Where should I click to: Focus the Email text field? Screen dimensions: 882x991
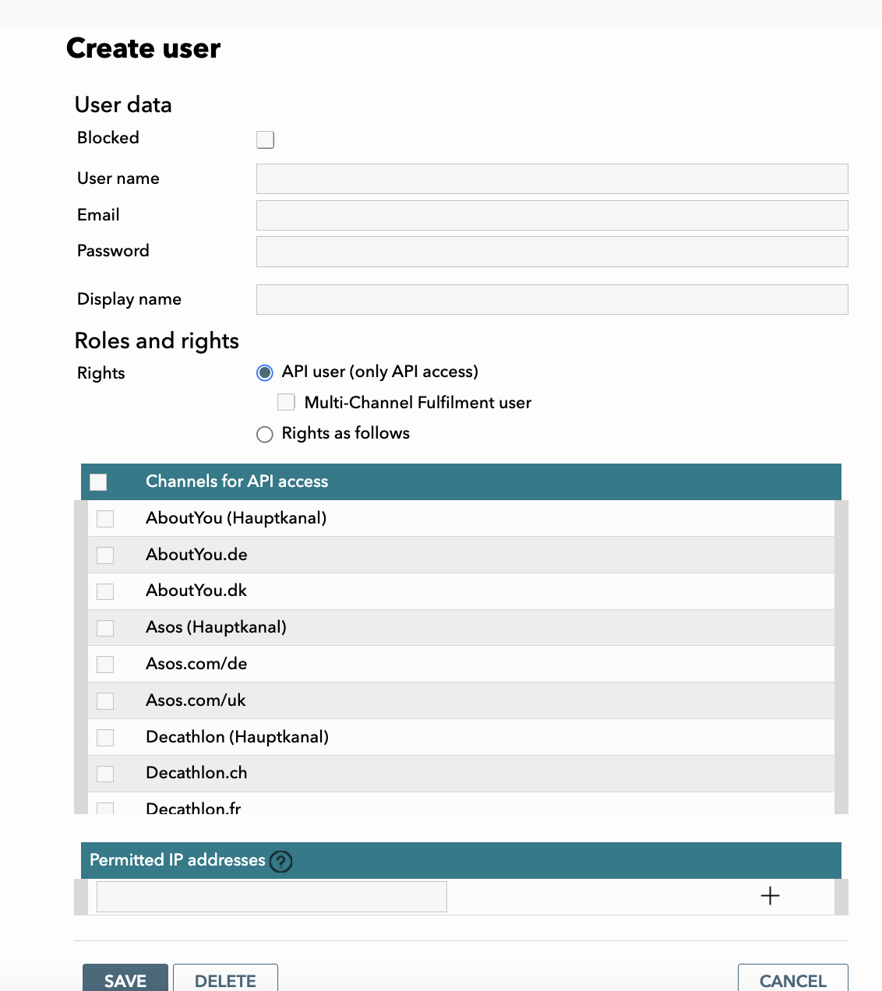(552, 215)
